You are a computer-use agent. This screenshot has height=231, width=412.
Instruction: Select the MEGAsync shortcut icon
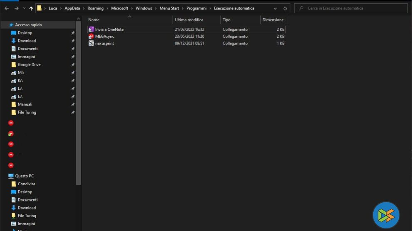(91, 37)
